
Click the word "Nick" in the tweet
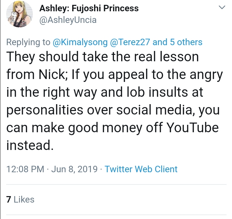52,74
